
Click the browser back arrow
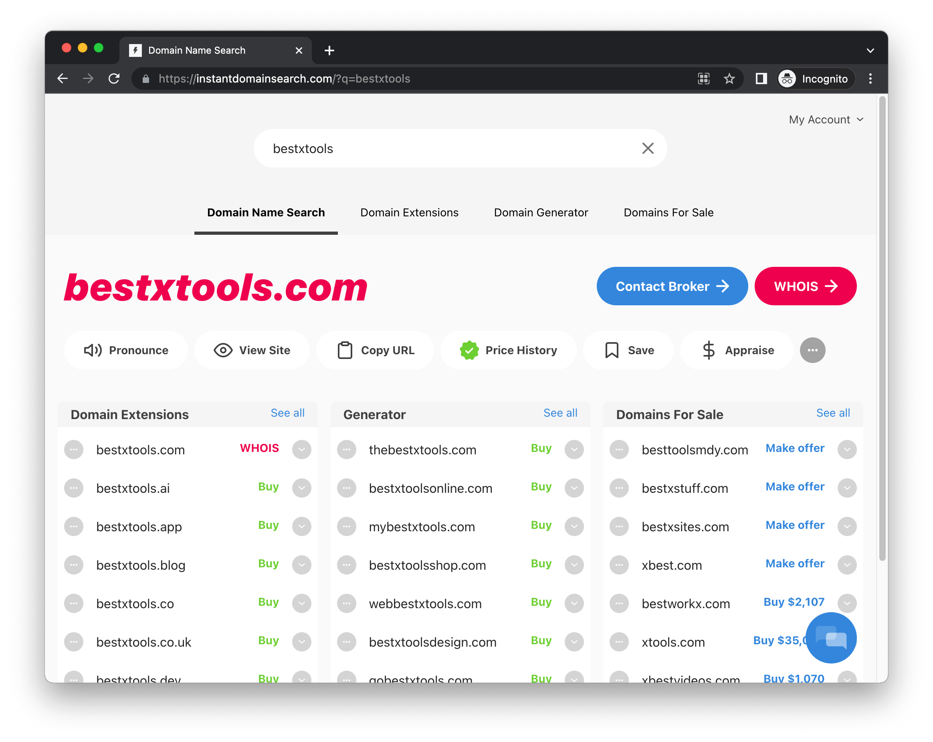pos(63,78)
